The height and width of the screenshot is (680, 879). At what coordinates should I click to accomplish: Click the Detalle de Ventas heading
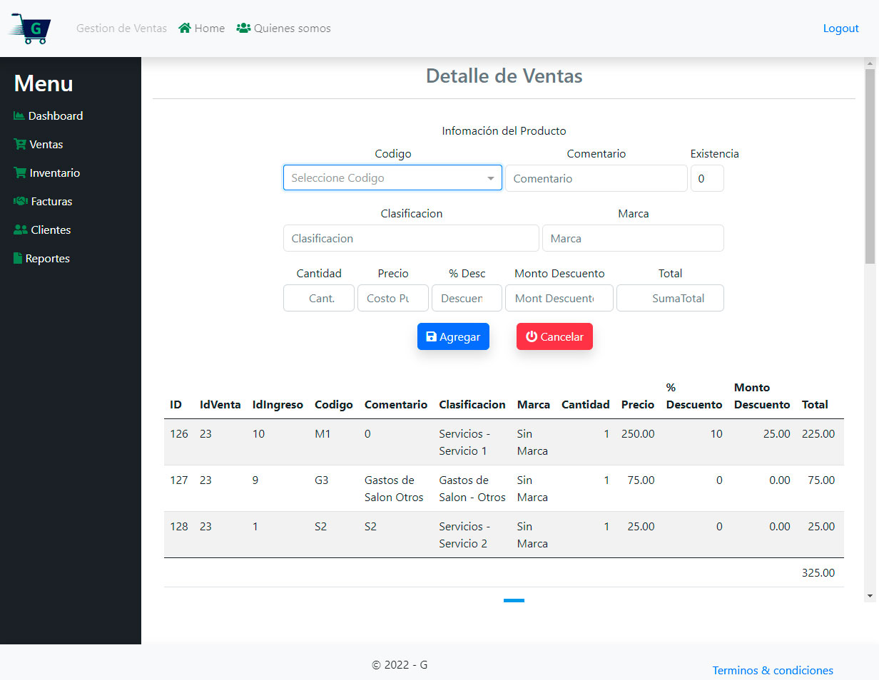504,76
